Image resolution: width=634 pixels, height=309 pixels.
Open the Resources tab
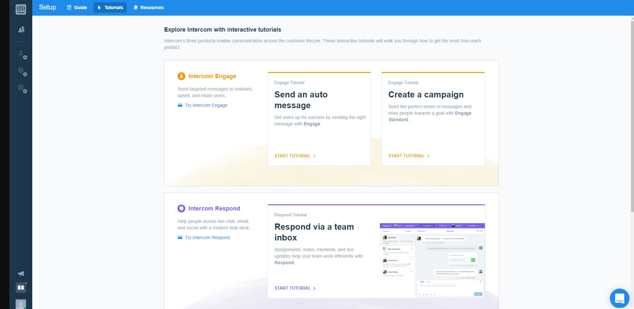[149, 7]
